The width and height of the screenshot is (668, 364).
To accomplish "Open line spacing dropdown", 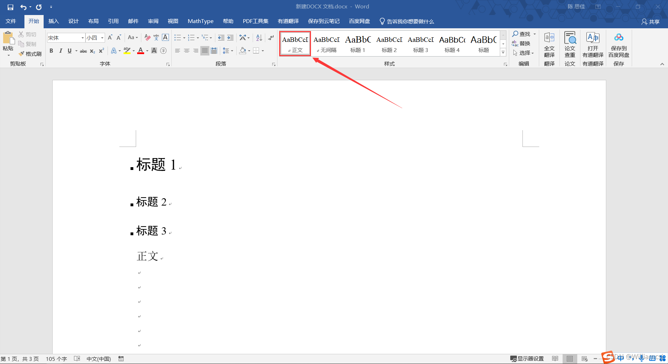I will click(232, 51).
